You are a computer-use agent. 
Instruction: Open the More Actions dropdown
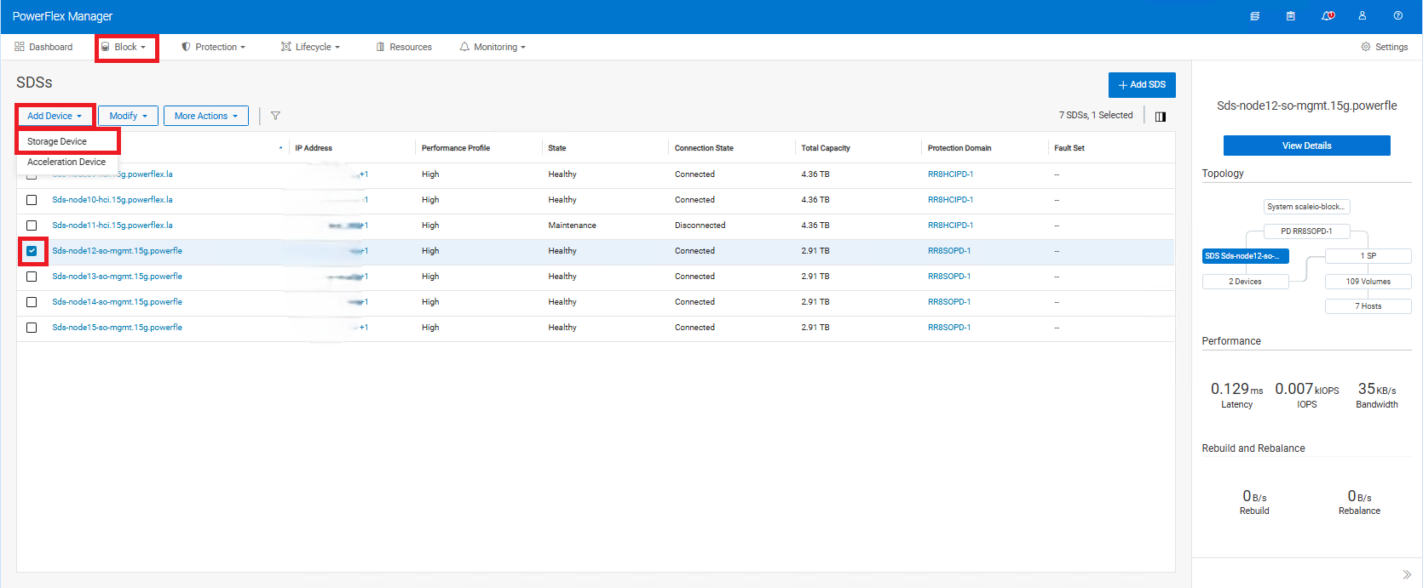point(205,116)
